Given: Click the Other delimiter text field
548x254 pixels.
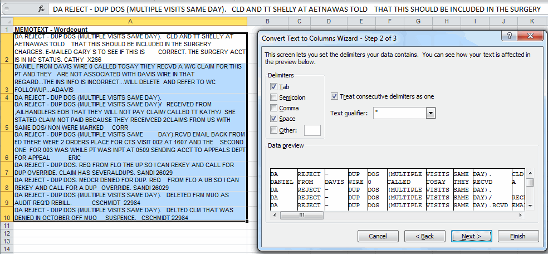Looking at the screenshot, I should (x=312, y=130).
